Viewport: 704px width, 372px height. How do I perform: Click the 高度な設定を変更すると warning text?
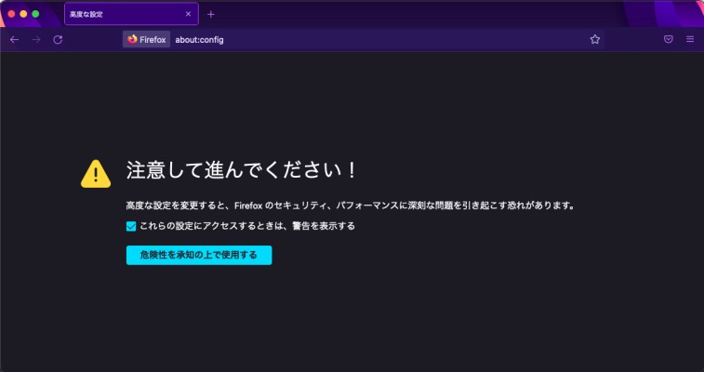click(351, 206)
